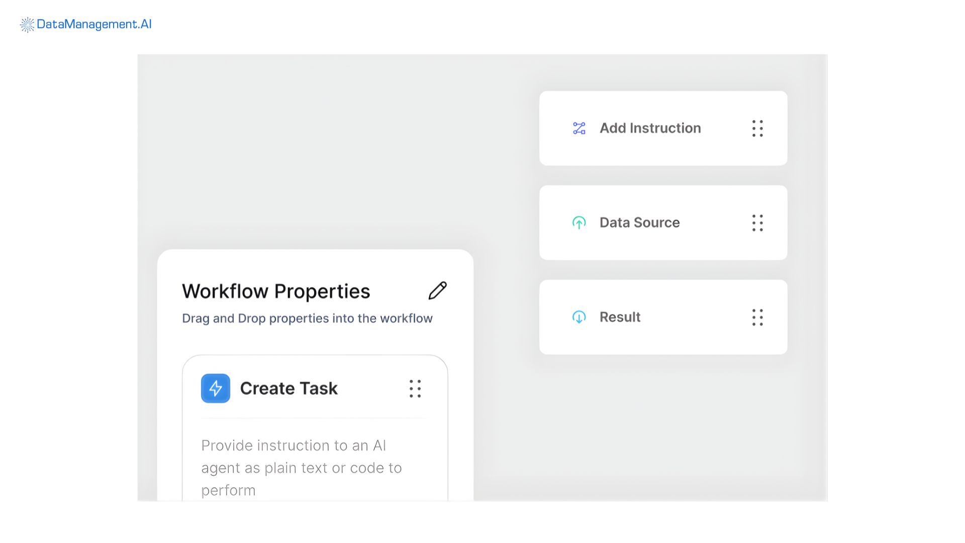This screenshot has width=965, height=543.
Task: Click the Create Task lightning bolt icon
Action: (215, 388)
